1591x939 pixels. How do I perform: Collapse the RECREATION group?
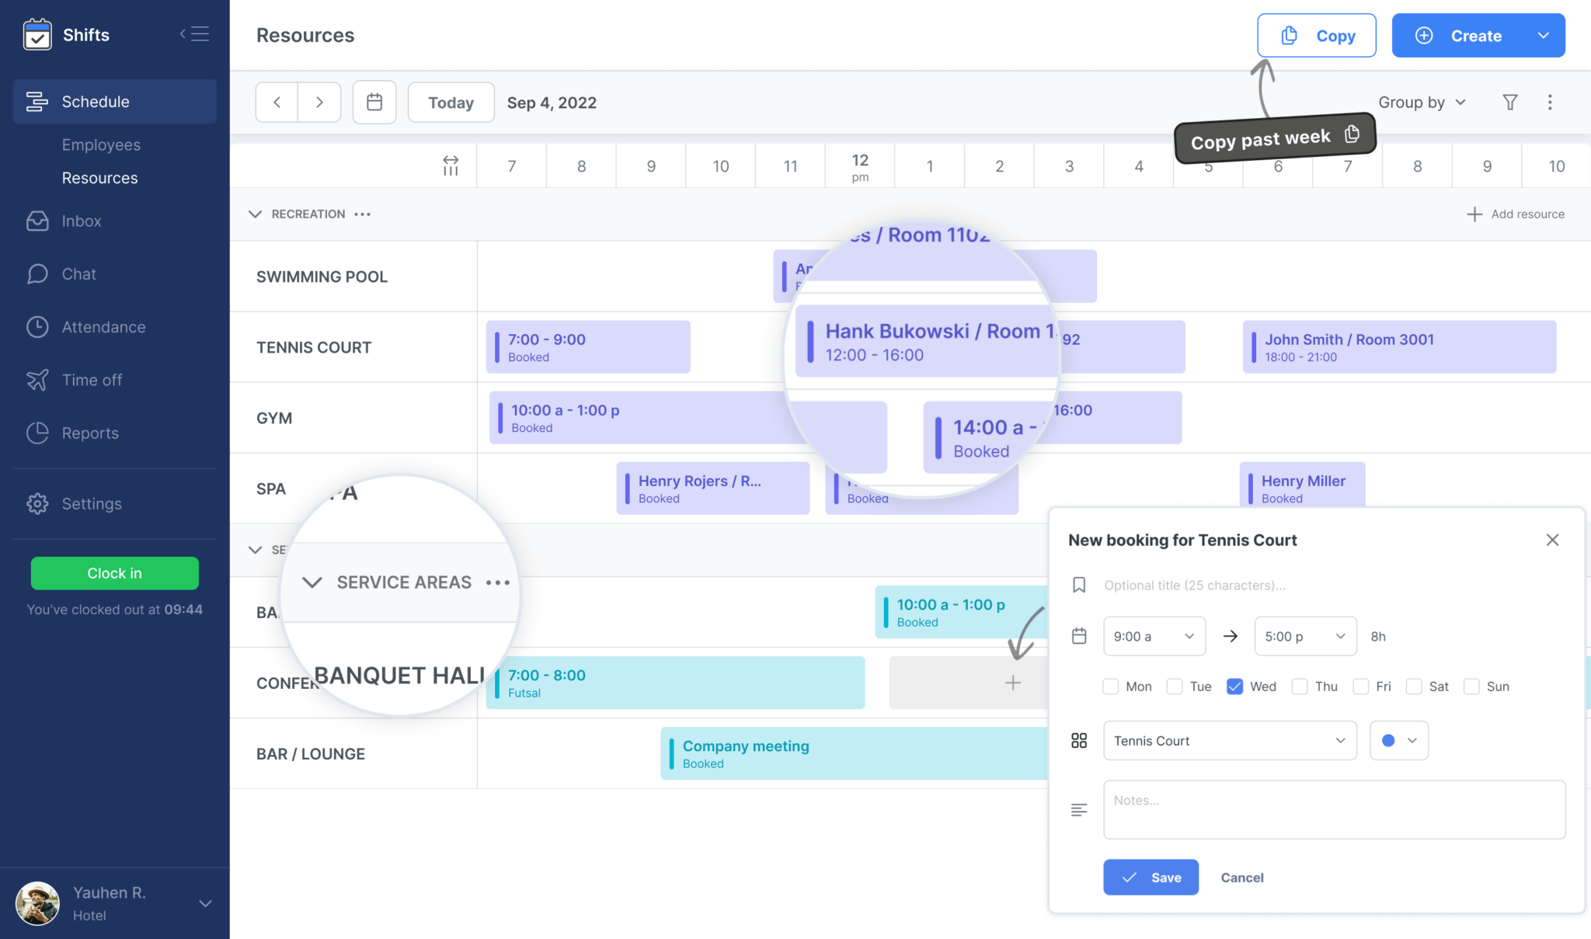(x=255, y=214)
